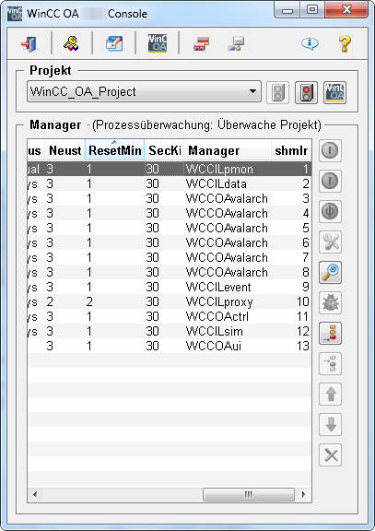This screenshot has height=531, width=375.
Task: Click the delete manager X button
Action: coord(331,455)
